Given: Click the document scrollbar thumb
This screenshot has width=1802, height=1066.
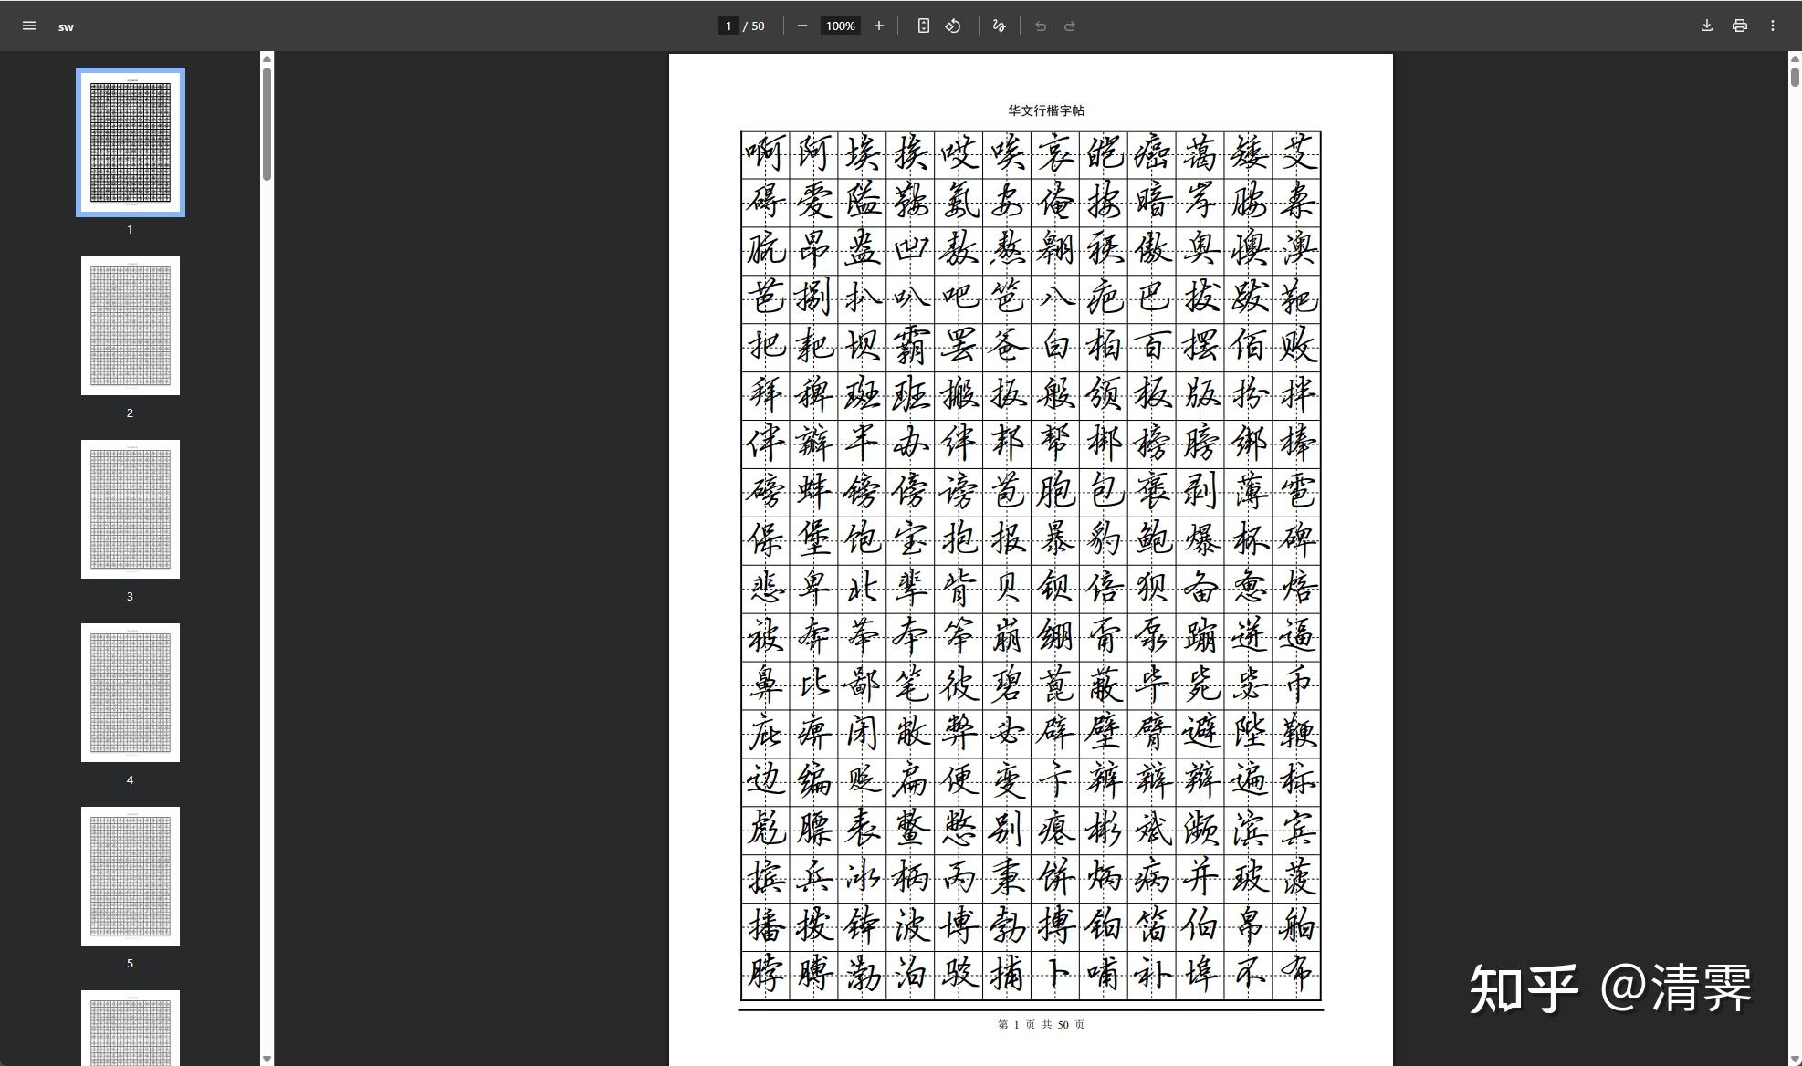Looking at the screenshot, I should point(1795,77).
